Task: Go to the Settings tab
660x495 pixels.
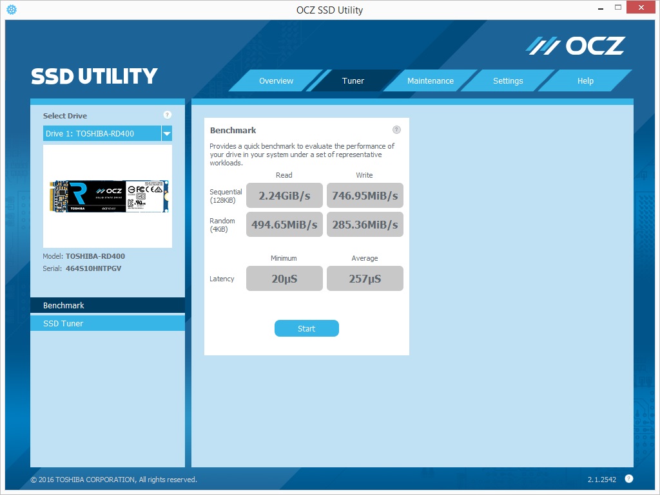Action: 508,80
